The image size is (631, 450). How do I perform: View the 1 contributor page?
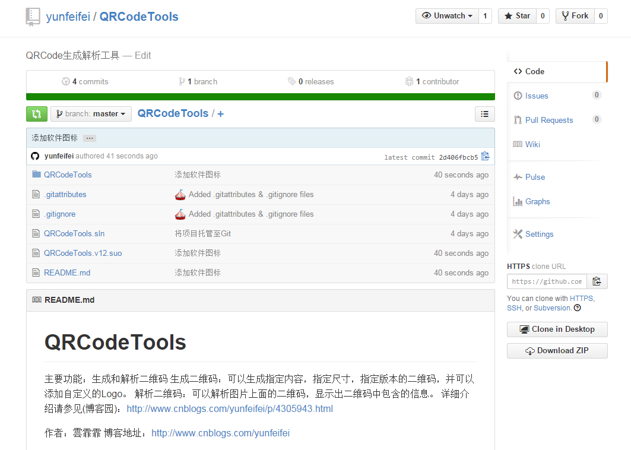pyautogui.click(x=432, y=82)
